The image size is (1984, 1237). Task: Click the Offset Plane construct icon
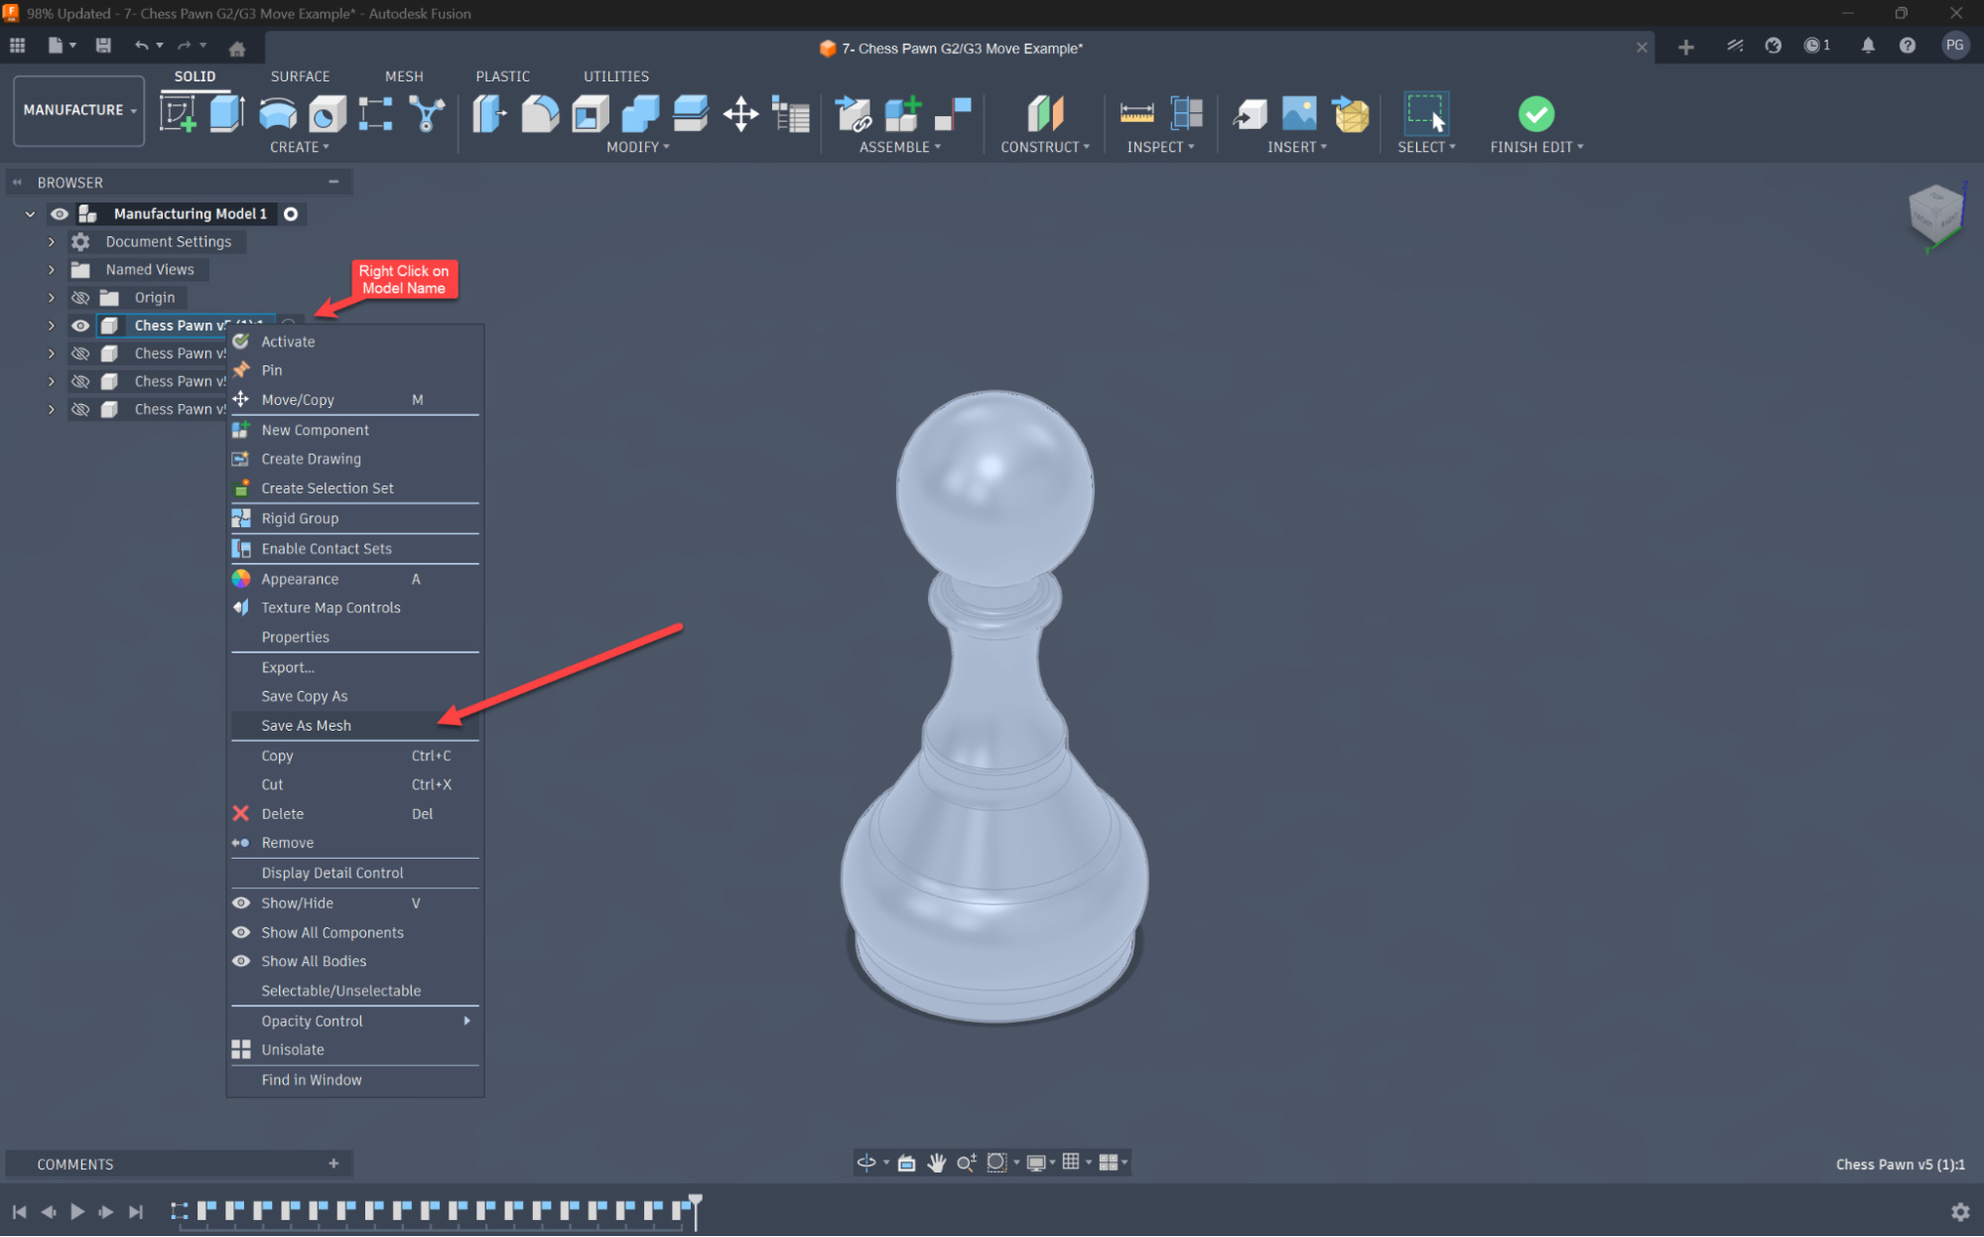pos(1044,114)
